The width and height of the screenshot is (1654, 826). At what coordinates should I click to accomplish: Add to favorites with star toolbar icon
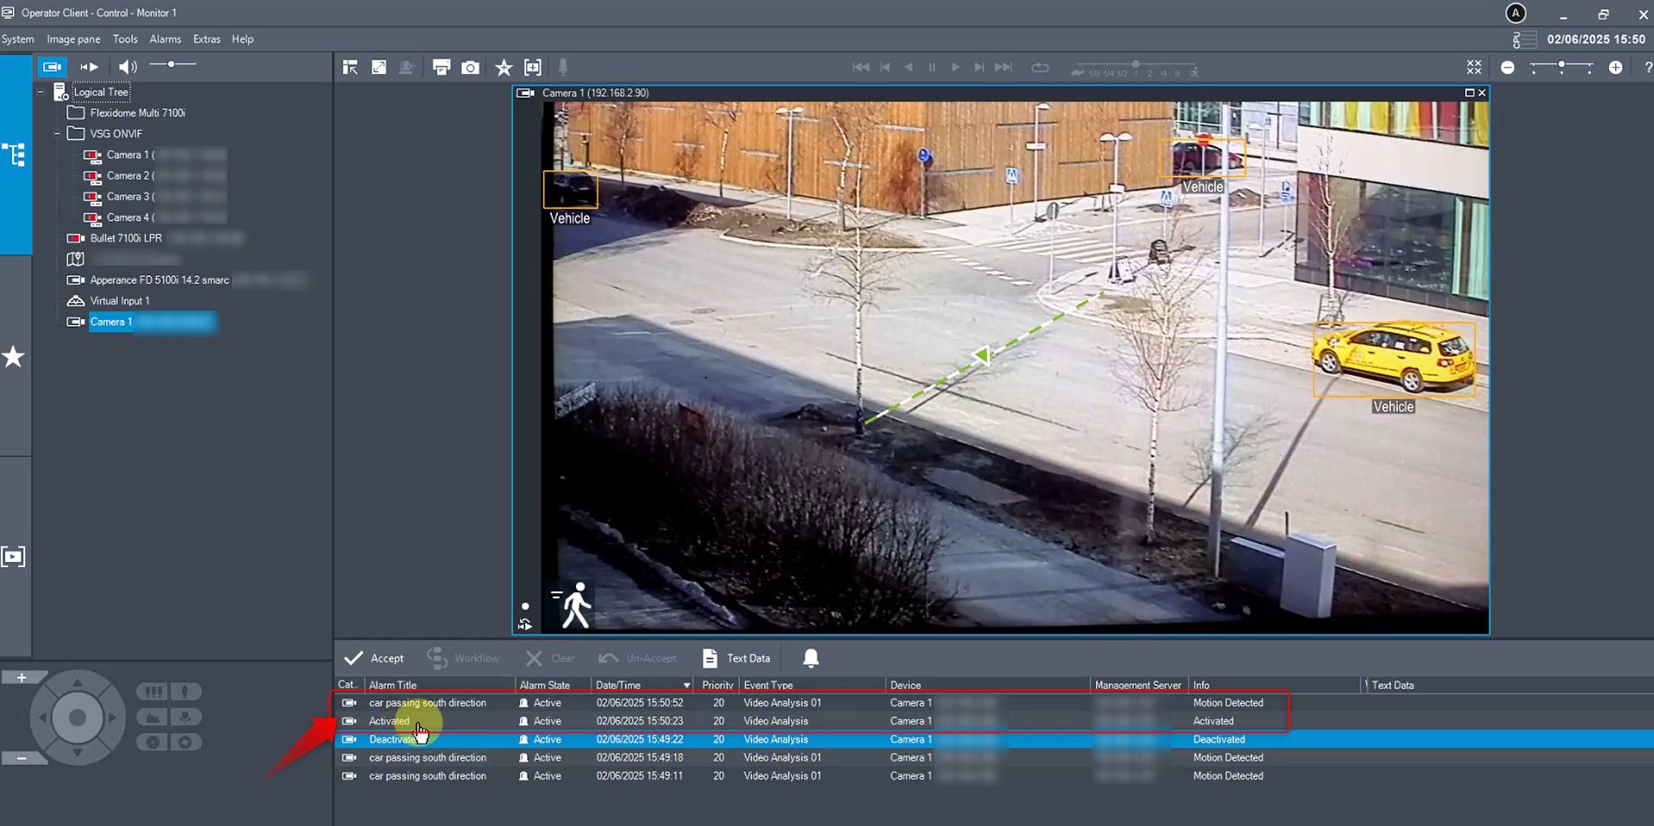tap(504, 67)
